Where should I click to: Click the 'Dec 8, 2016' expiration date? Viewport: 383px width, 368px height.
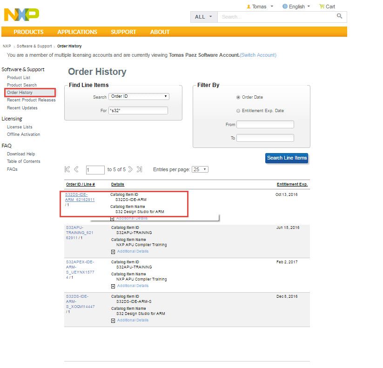pos(287,296)
